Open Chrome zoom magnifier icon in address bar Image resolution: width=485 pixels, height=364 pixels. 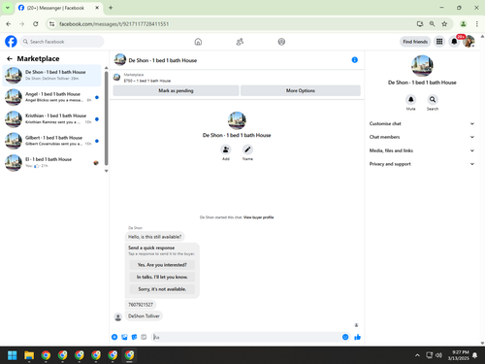click(x=433, y=24)
